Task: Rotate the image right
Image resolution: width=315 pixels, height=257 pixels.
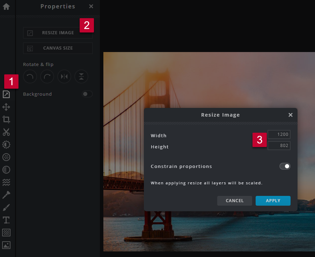Action: tap(47, 77)
